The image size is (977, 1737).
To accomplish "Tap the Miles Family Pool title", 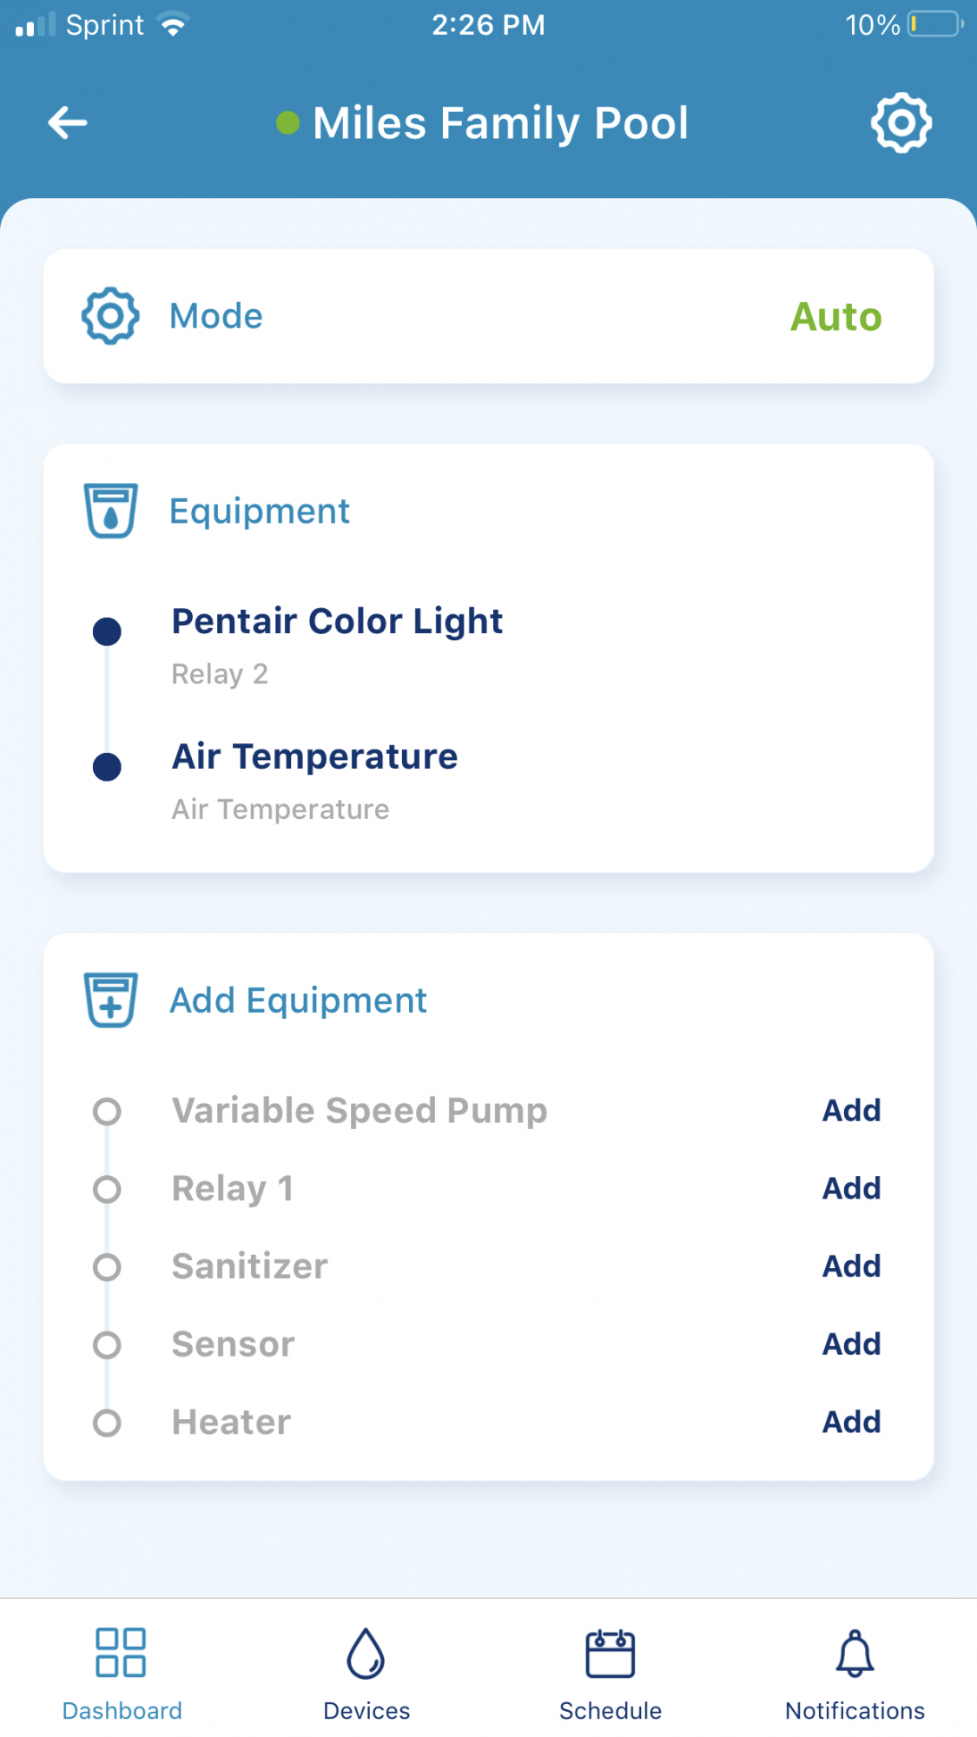I will coord(500,122).
